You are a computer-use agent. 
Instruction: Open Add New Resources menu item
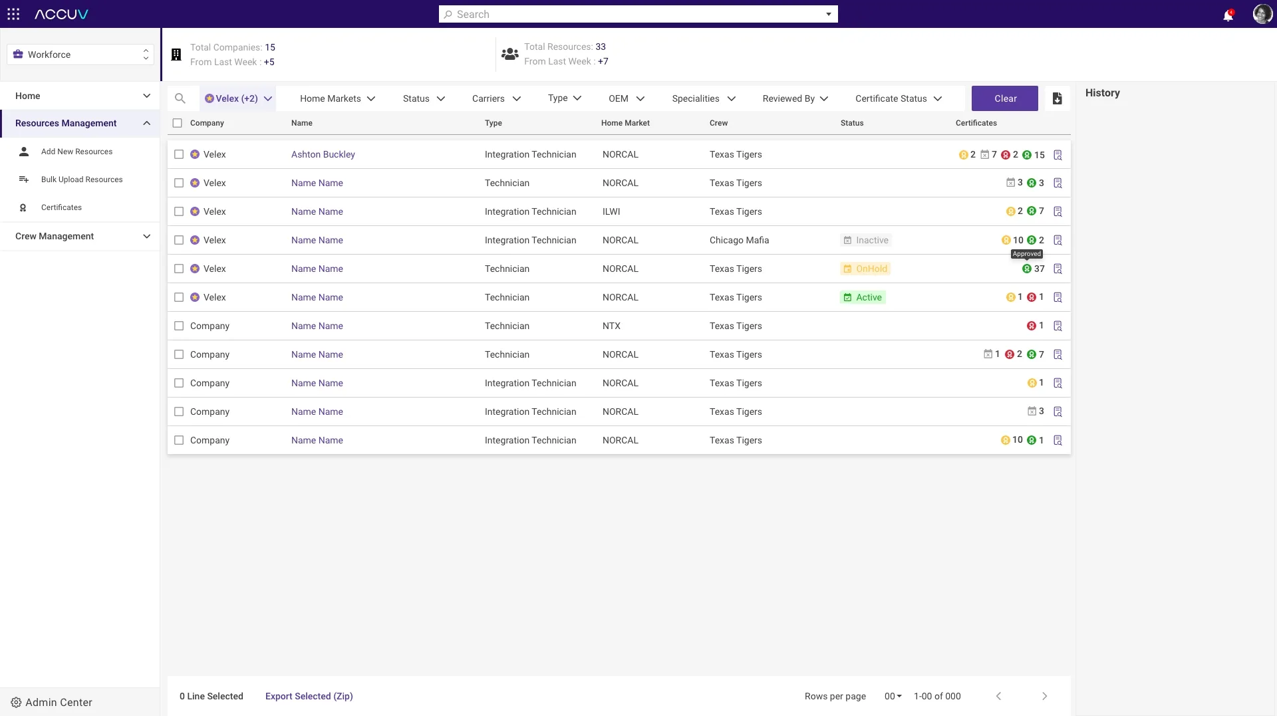click(x=76, y=152)
